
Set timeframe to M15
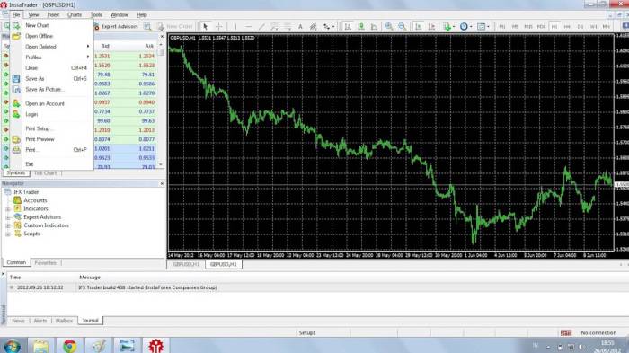528,26
